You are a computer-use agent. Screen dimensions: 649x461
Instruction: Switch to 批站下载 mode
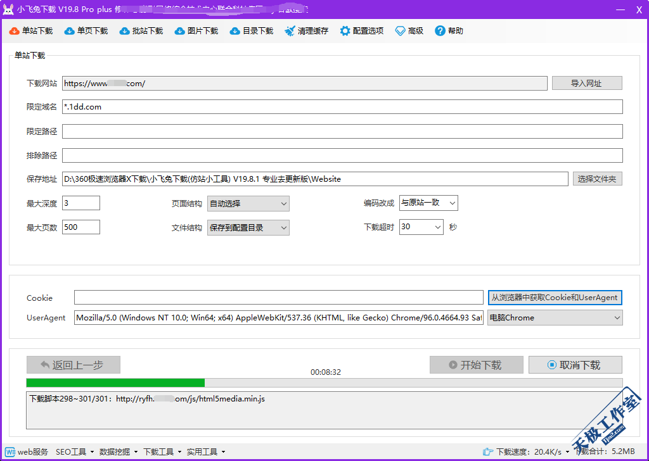141,31
